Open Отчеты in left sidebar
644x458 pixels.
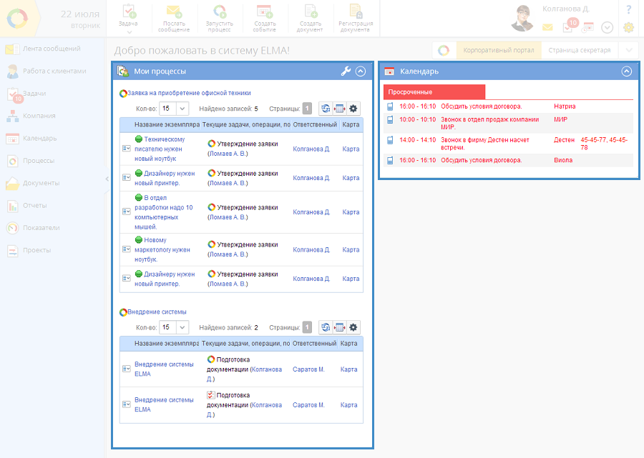(x=35, y=206)
